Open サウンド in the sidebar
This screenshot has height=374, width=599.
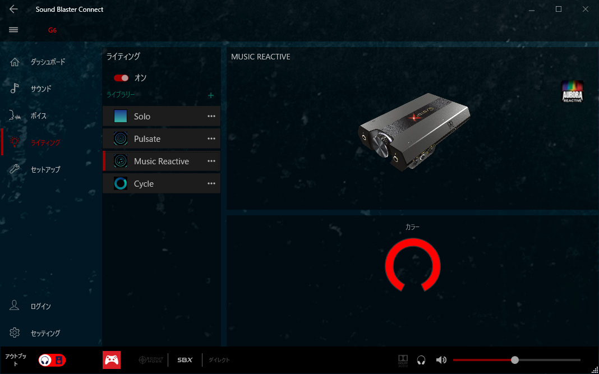[x=41, y=89]
